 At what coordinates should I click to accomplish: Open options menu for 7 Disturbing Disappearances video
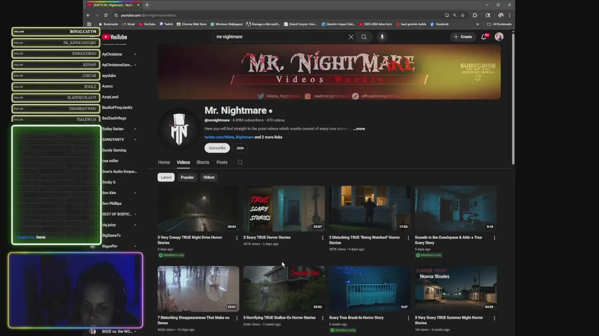pos(237,318)
